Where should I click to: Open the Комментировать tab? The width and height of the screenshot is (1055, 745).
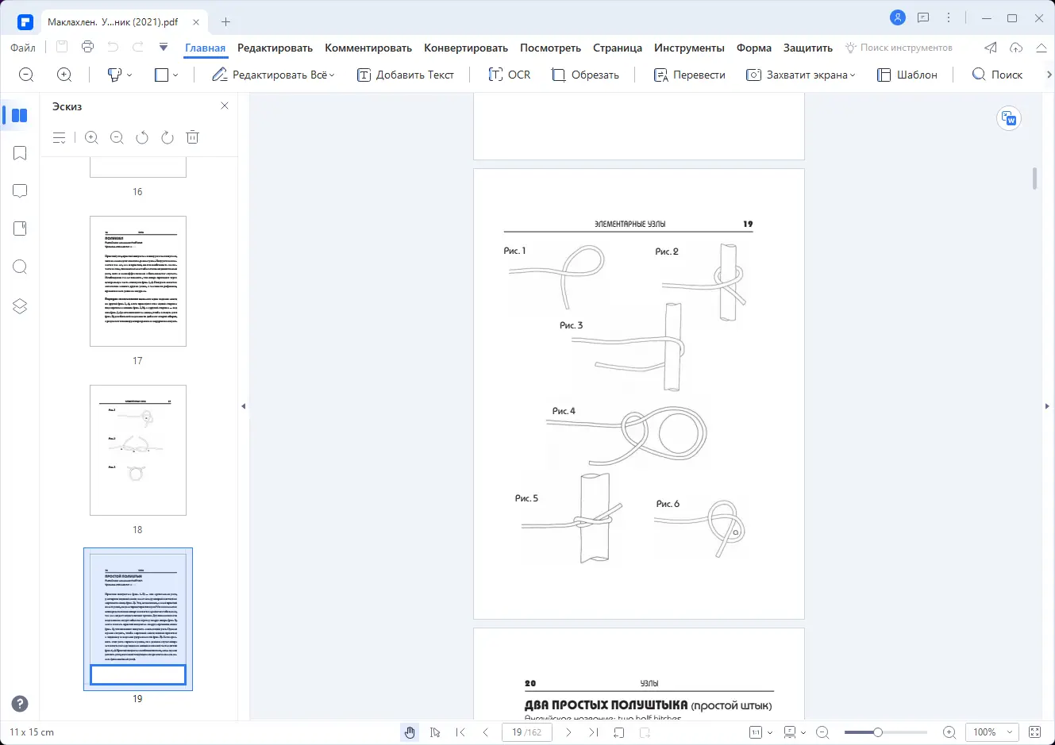point(368,48)
